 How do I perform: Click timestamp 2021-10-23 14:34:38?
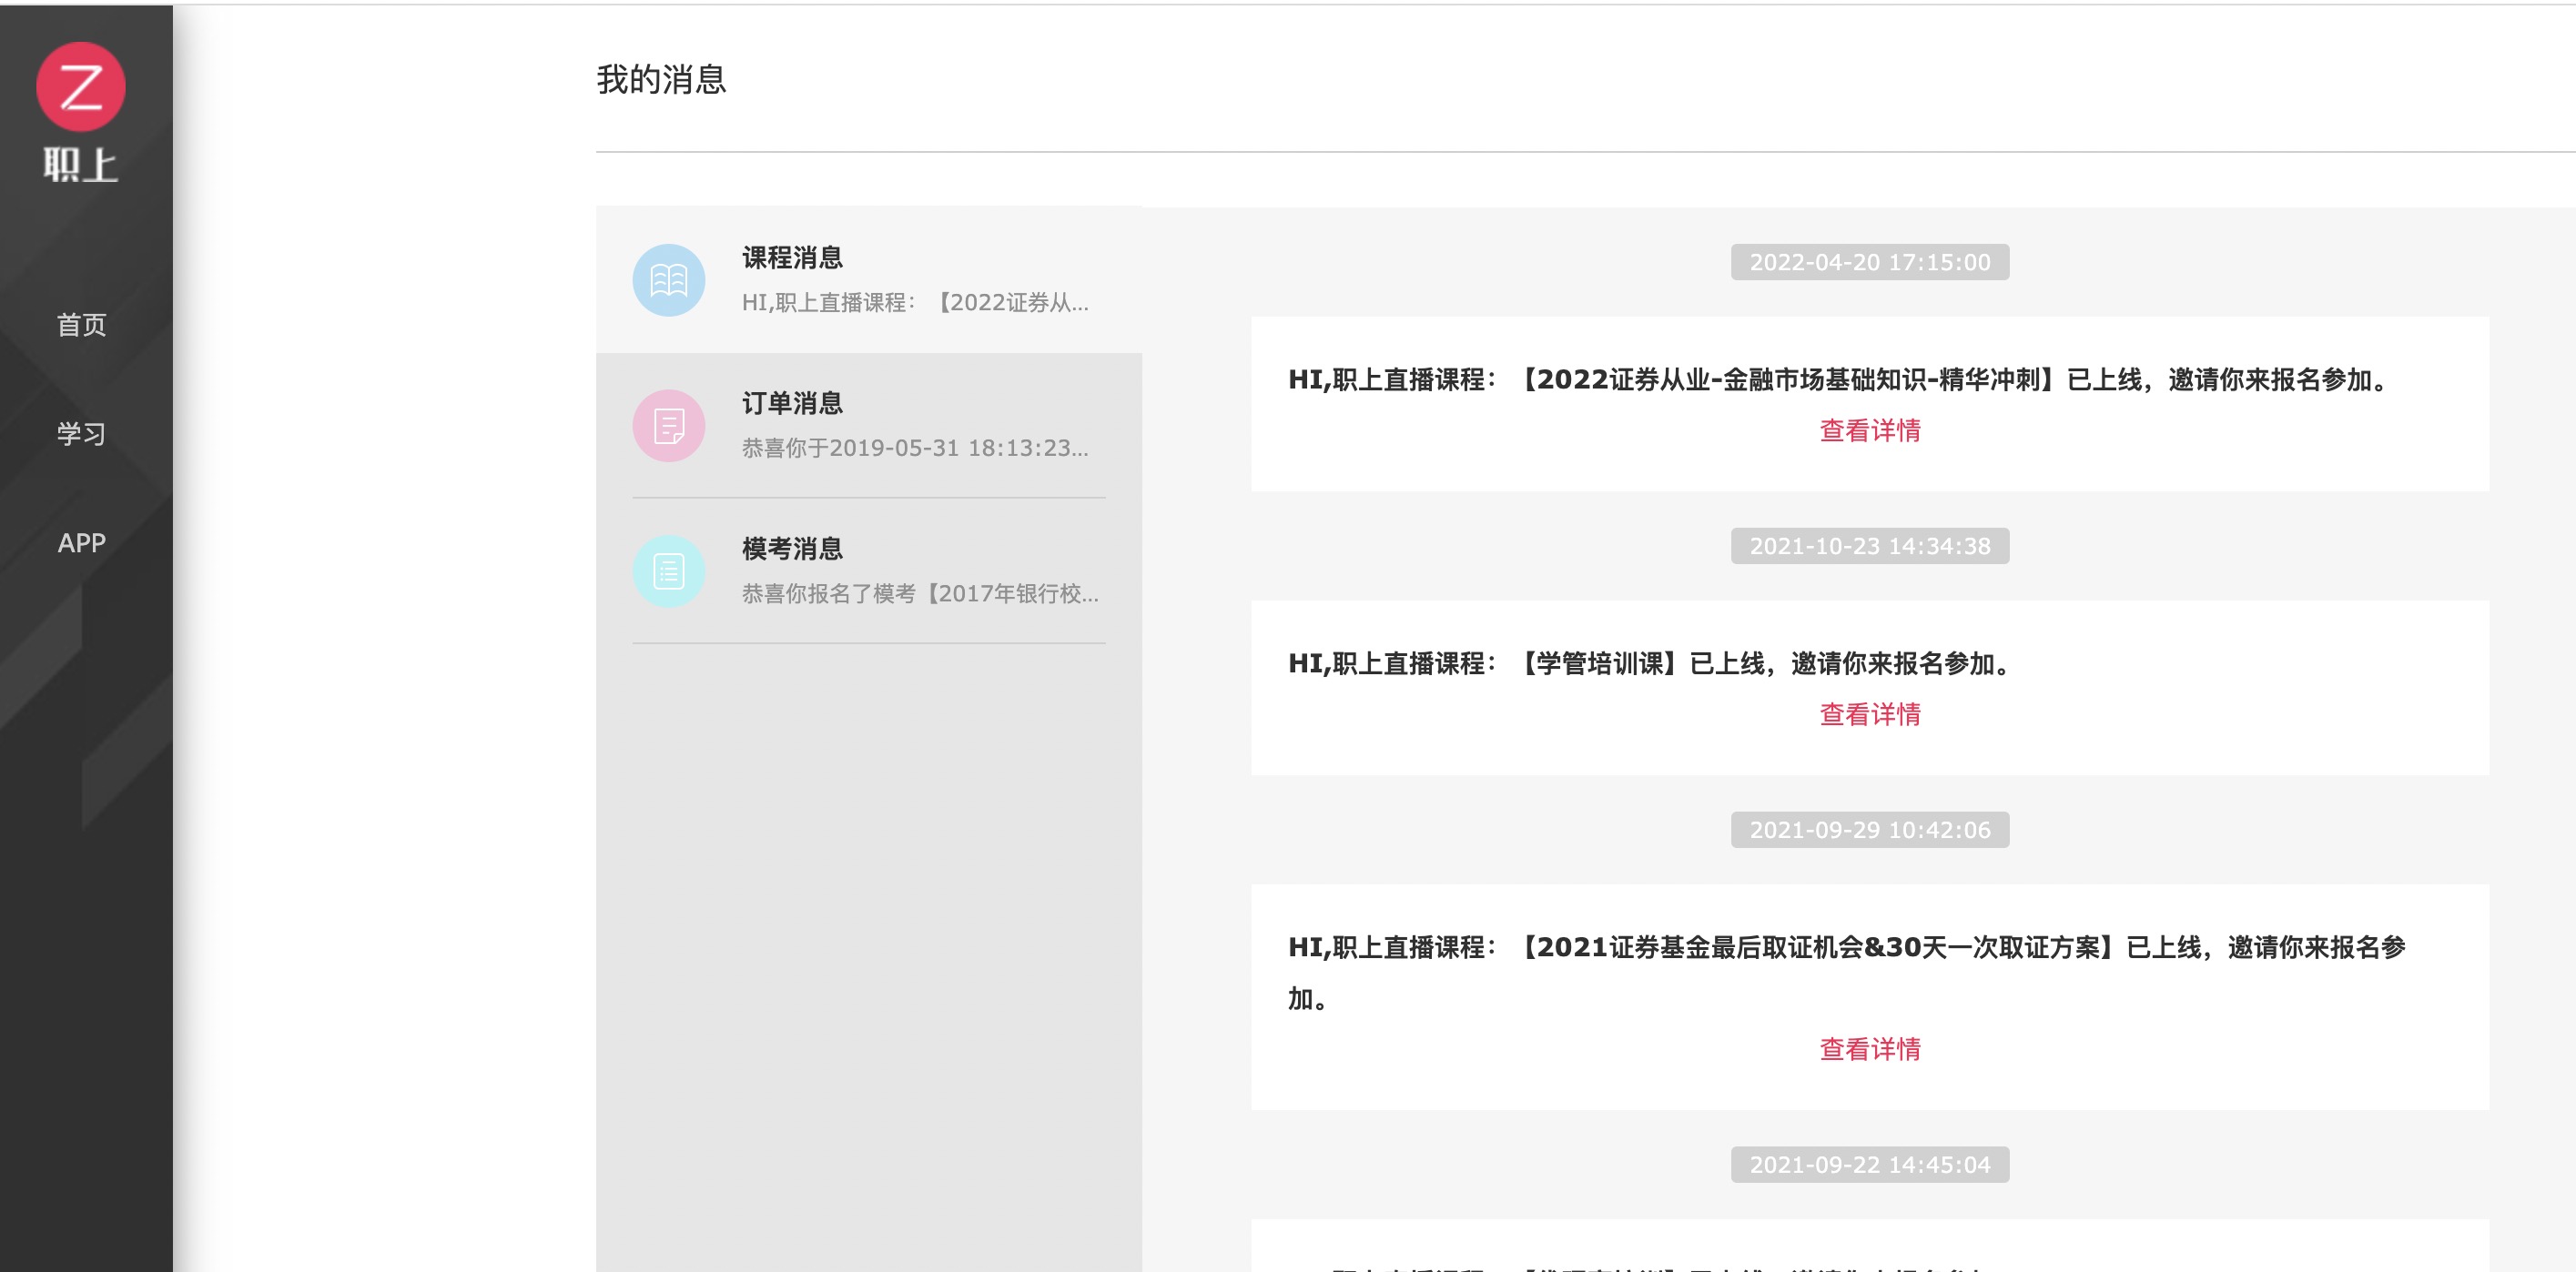click(x=1870, y=546)
